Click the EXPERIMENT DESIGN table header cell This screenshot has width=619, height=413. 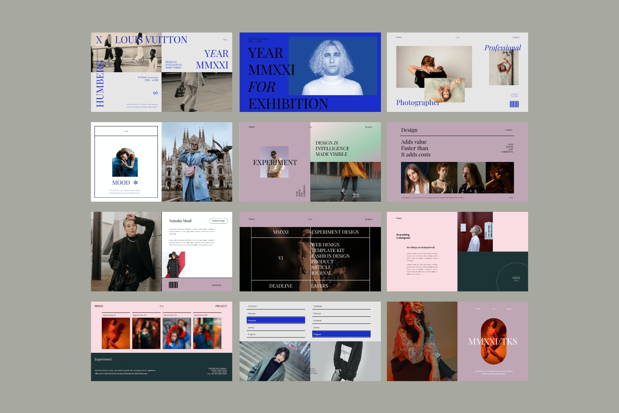coord(339,232)
